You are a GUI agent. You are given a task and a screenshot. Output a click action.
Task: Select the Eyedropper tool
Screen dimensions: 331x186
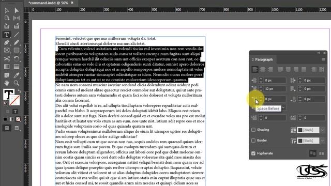coord(16,75)
